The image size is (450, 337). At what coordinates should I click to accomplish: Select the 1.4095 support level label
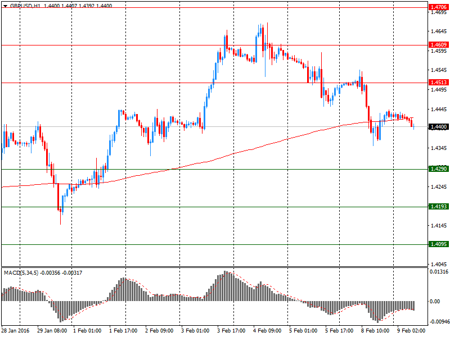pyautogui.click(x=439, y=244)
